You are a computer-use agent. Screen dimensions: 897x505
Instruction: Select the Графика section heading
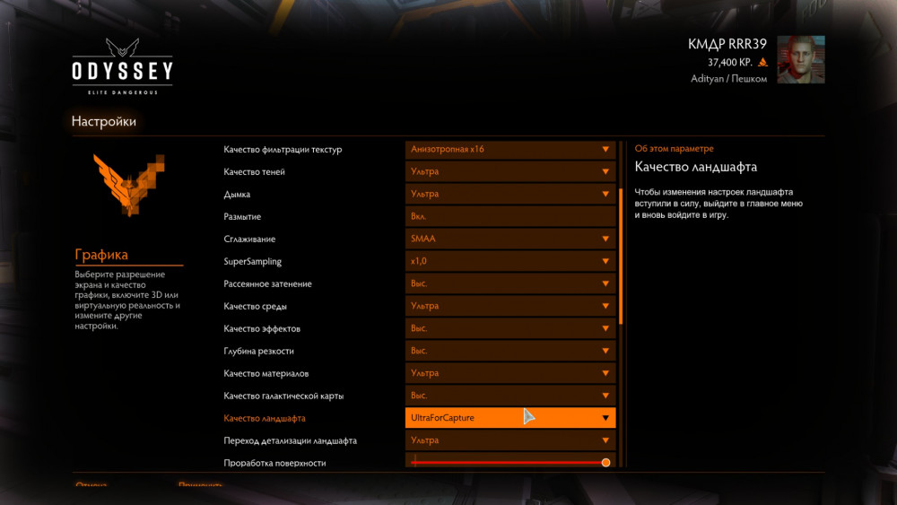[x=101, y=255]
